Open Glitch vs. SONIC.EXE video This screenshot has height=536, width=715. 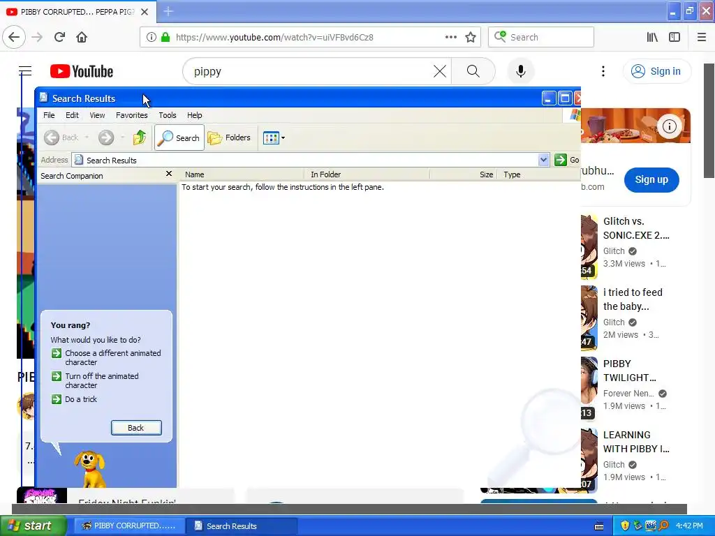(635, 228)
